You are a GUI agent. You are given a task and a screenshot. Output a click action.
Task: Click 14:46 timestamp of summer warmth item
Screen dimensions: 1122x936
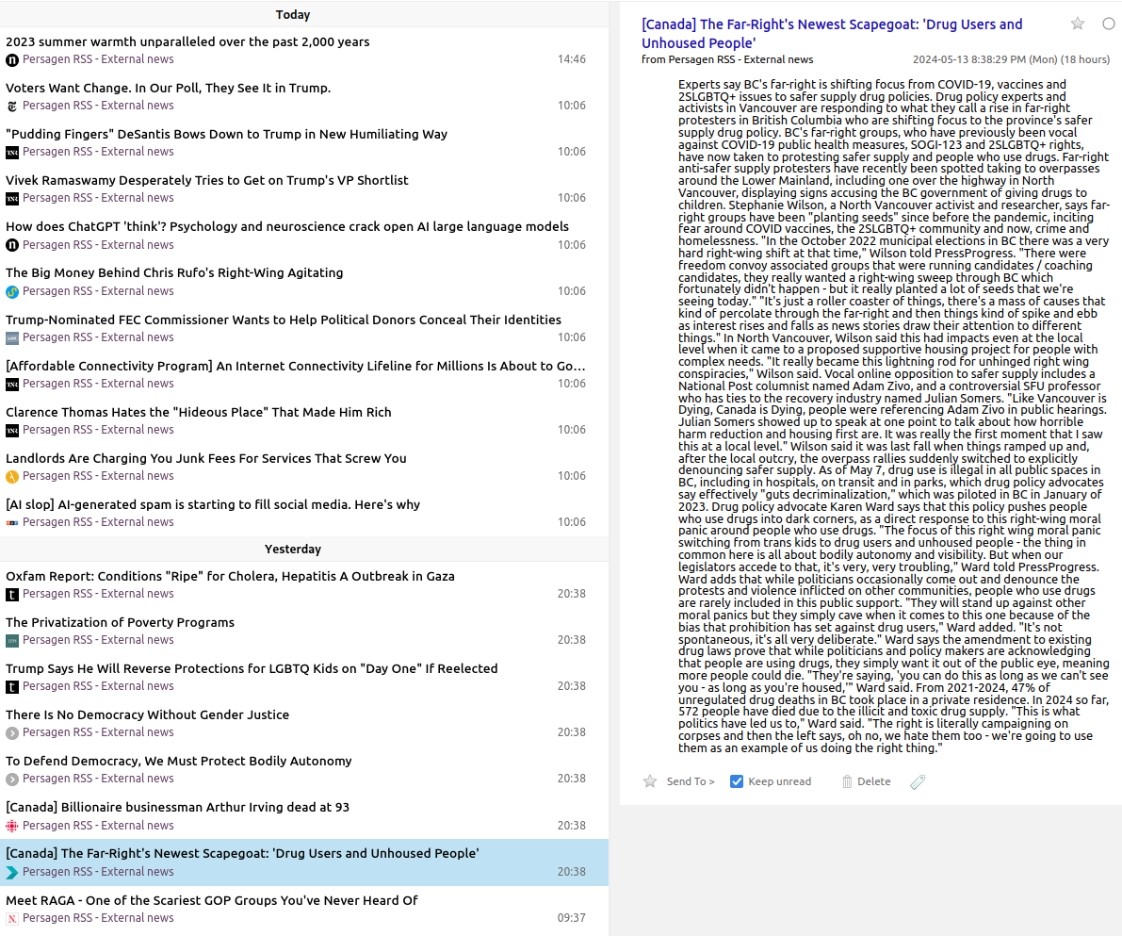tap(571, 59)
